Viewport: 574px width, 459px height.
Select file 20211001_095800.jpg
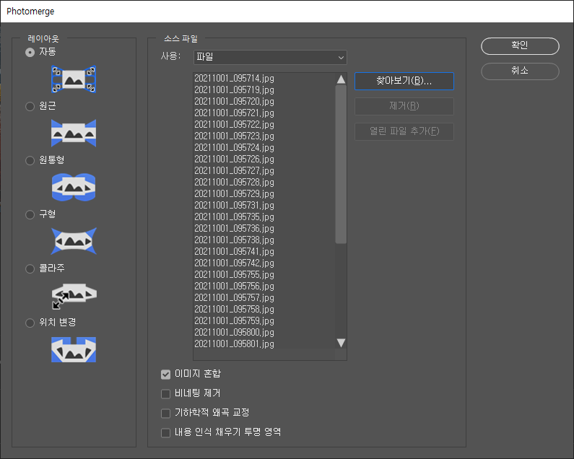pyautogui.click(x=234, y=333)
